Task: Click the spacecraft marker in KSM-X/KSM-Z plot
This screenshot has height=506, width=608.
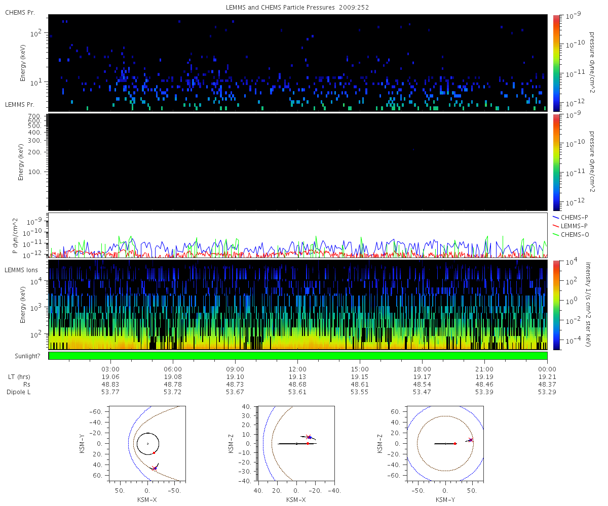Action: click(x=309, y=437)
